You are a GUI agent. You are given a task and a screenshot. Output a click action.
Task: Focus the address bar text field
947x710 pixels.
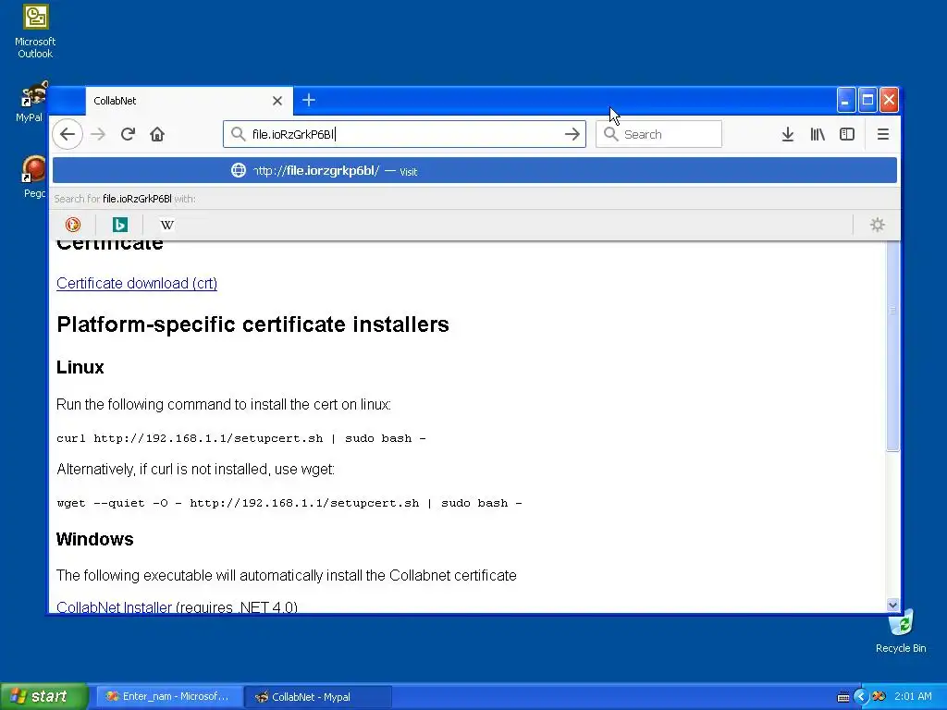(x=405, y=134)
